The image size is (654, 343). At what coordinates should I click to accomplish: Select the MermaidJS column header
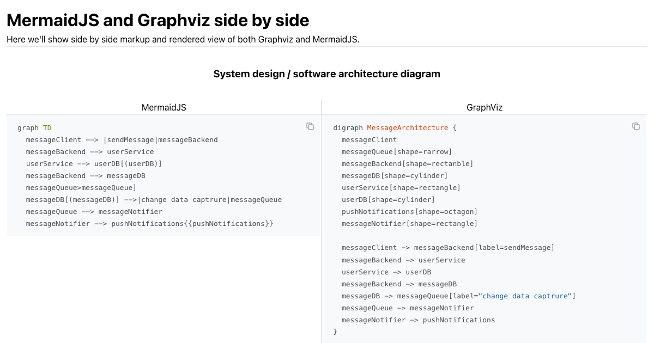[x=163, y=107]
